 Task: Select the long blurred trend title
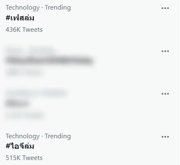pos(49,61)
